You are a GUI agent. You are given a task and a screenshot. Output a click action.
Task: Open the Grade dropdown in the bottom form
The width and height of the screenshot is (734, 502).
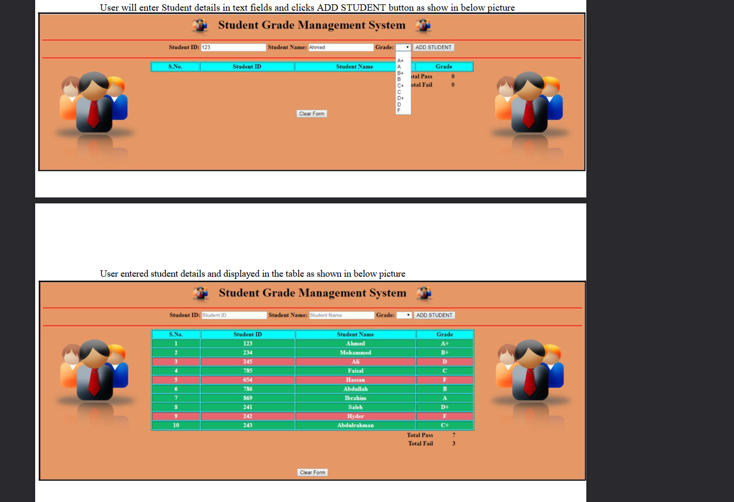pyautogui.click(x=405, y=315)
